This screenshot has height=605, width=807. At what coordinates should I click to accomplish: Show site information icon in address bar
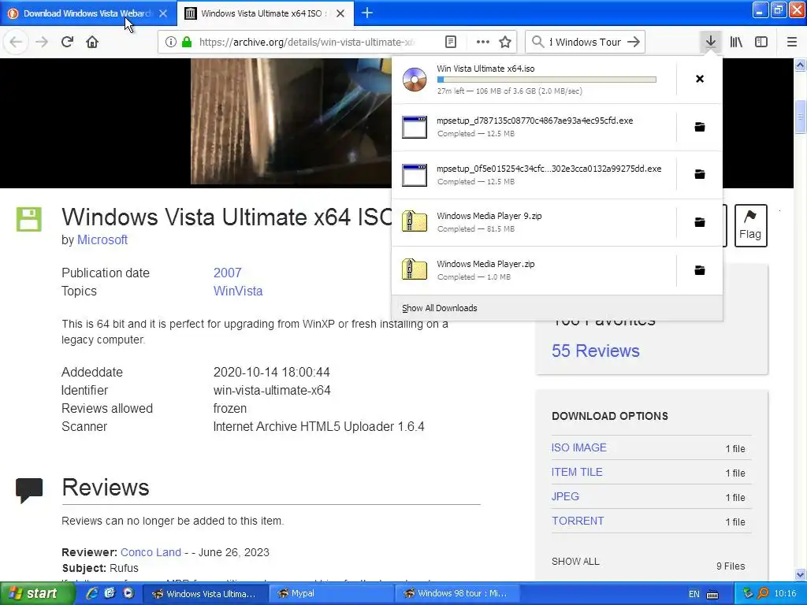click(x=170, y=43)
